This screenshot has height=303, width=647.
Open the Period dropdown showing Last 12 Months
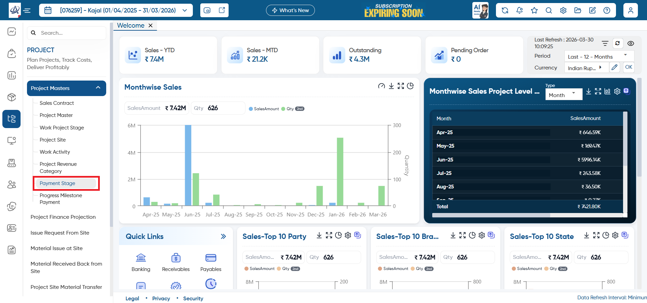[x=599, y=56]
